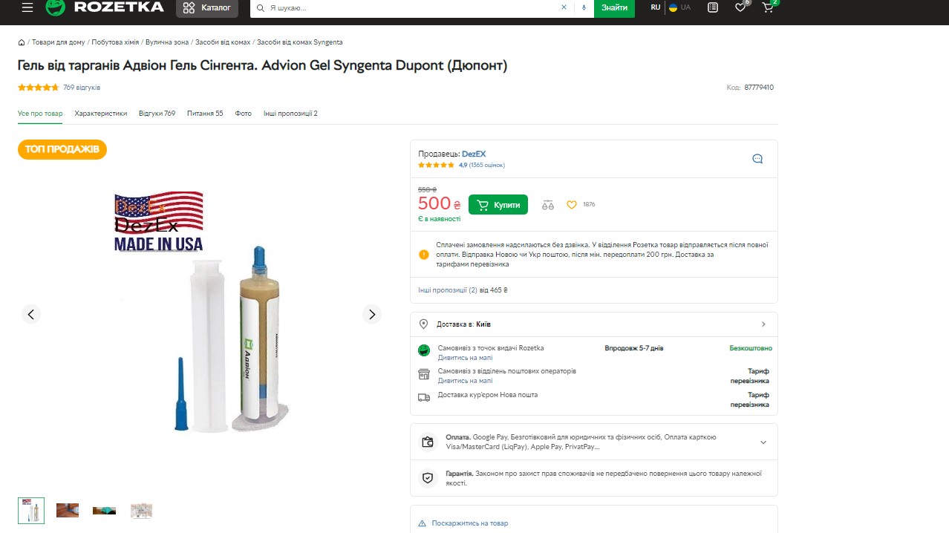Image resolution: width=949 pixels, height=533 pixels.
Task: Click product code 87779410
Action: [759, 88]
